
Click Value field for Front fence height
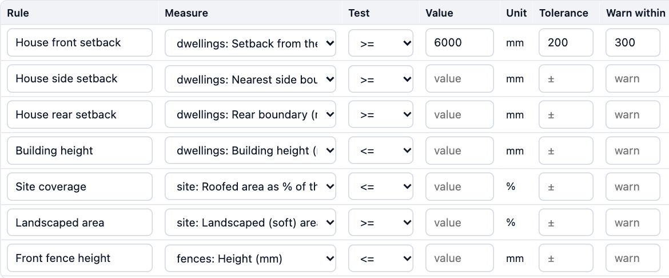[460, 259]
